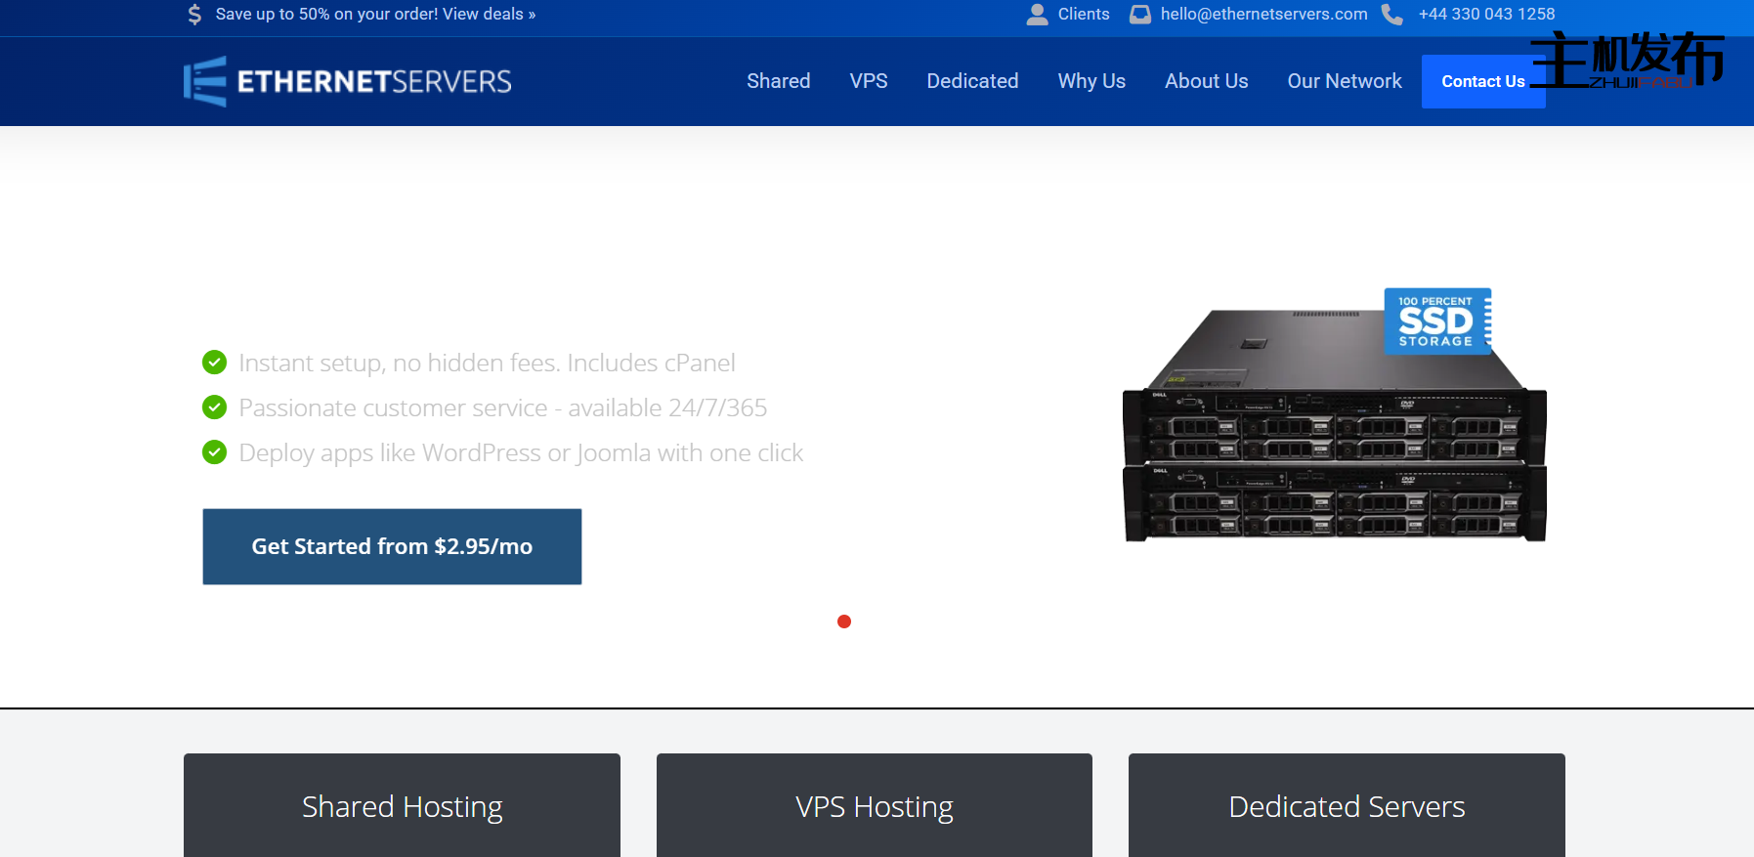Expand the About Us menu
The height and width of the screenshot is (857, 1754).
click(1206, 81)
